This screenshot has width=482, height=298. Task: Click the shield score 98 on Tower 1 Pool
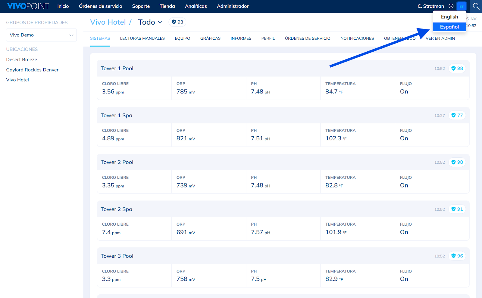click(457, 68)
